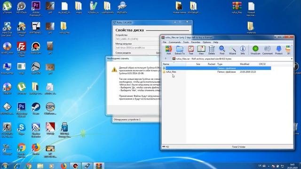Screen dimensions: 301x169
Task: Open the Help menu in WinRAR
Action: click(x=216, y=42)
